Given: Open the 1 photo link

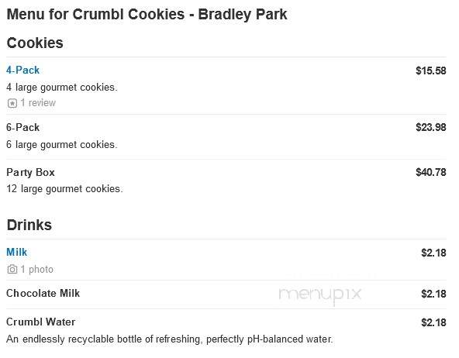Looking at the screenshot, I should [37, 269].
